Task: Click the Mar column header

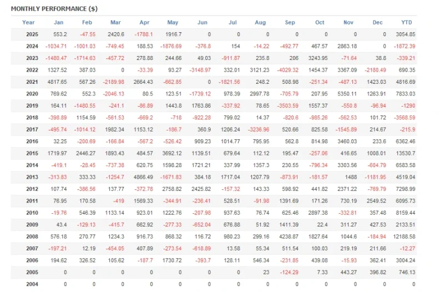Action: coord(115,22)
